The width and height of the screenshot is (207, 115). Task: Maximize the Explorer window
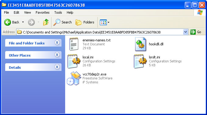[195, 5]
